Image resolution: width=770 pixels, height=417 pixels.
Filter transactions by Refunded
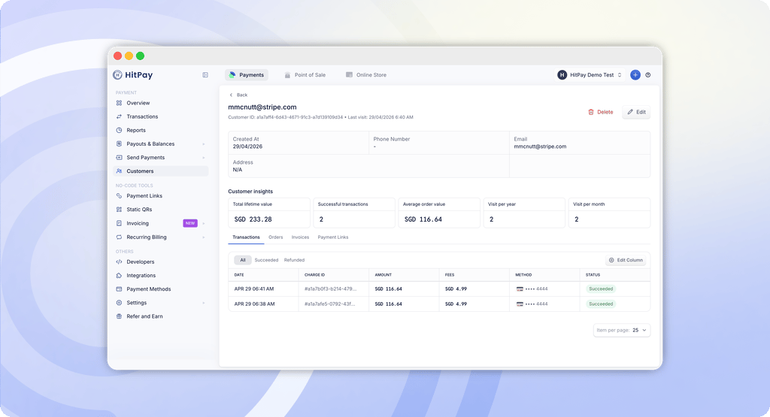[294, 260]
